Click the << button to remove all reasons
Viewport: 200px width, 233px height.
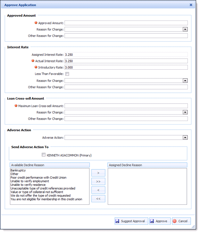98,199
